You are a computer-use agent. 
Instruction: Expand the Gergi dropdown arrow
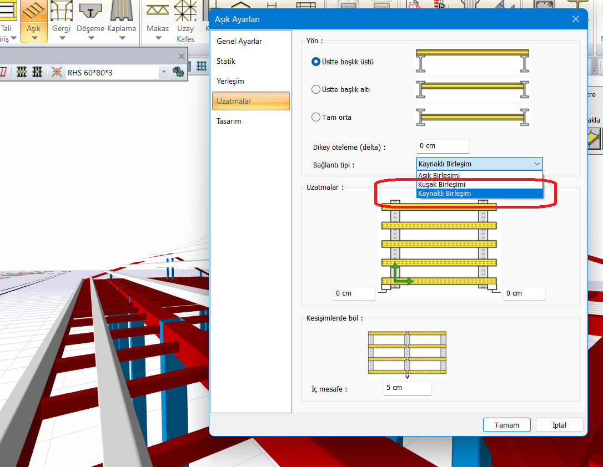point(62,38)
